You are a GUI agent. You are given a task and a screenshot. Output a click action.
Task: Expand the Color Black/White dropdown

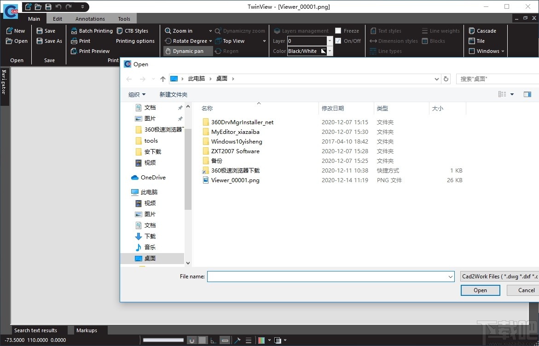(330, 51)
